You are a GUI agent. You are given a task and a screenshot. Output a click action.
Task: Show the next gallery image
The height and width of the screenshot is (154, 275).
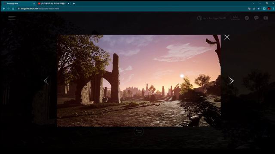231,81
